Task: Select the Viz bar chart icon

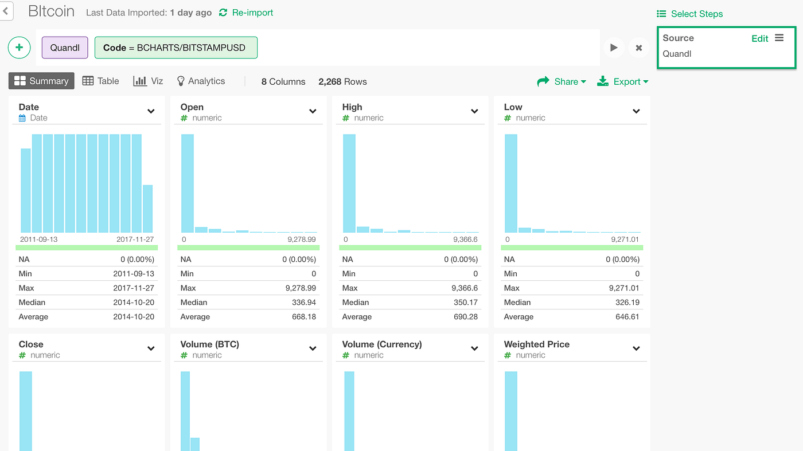Action: coord(138,81)
